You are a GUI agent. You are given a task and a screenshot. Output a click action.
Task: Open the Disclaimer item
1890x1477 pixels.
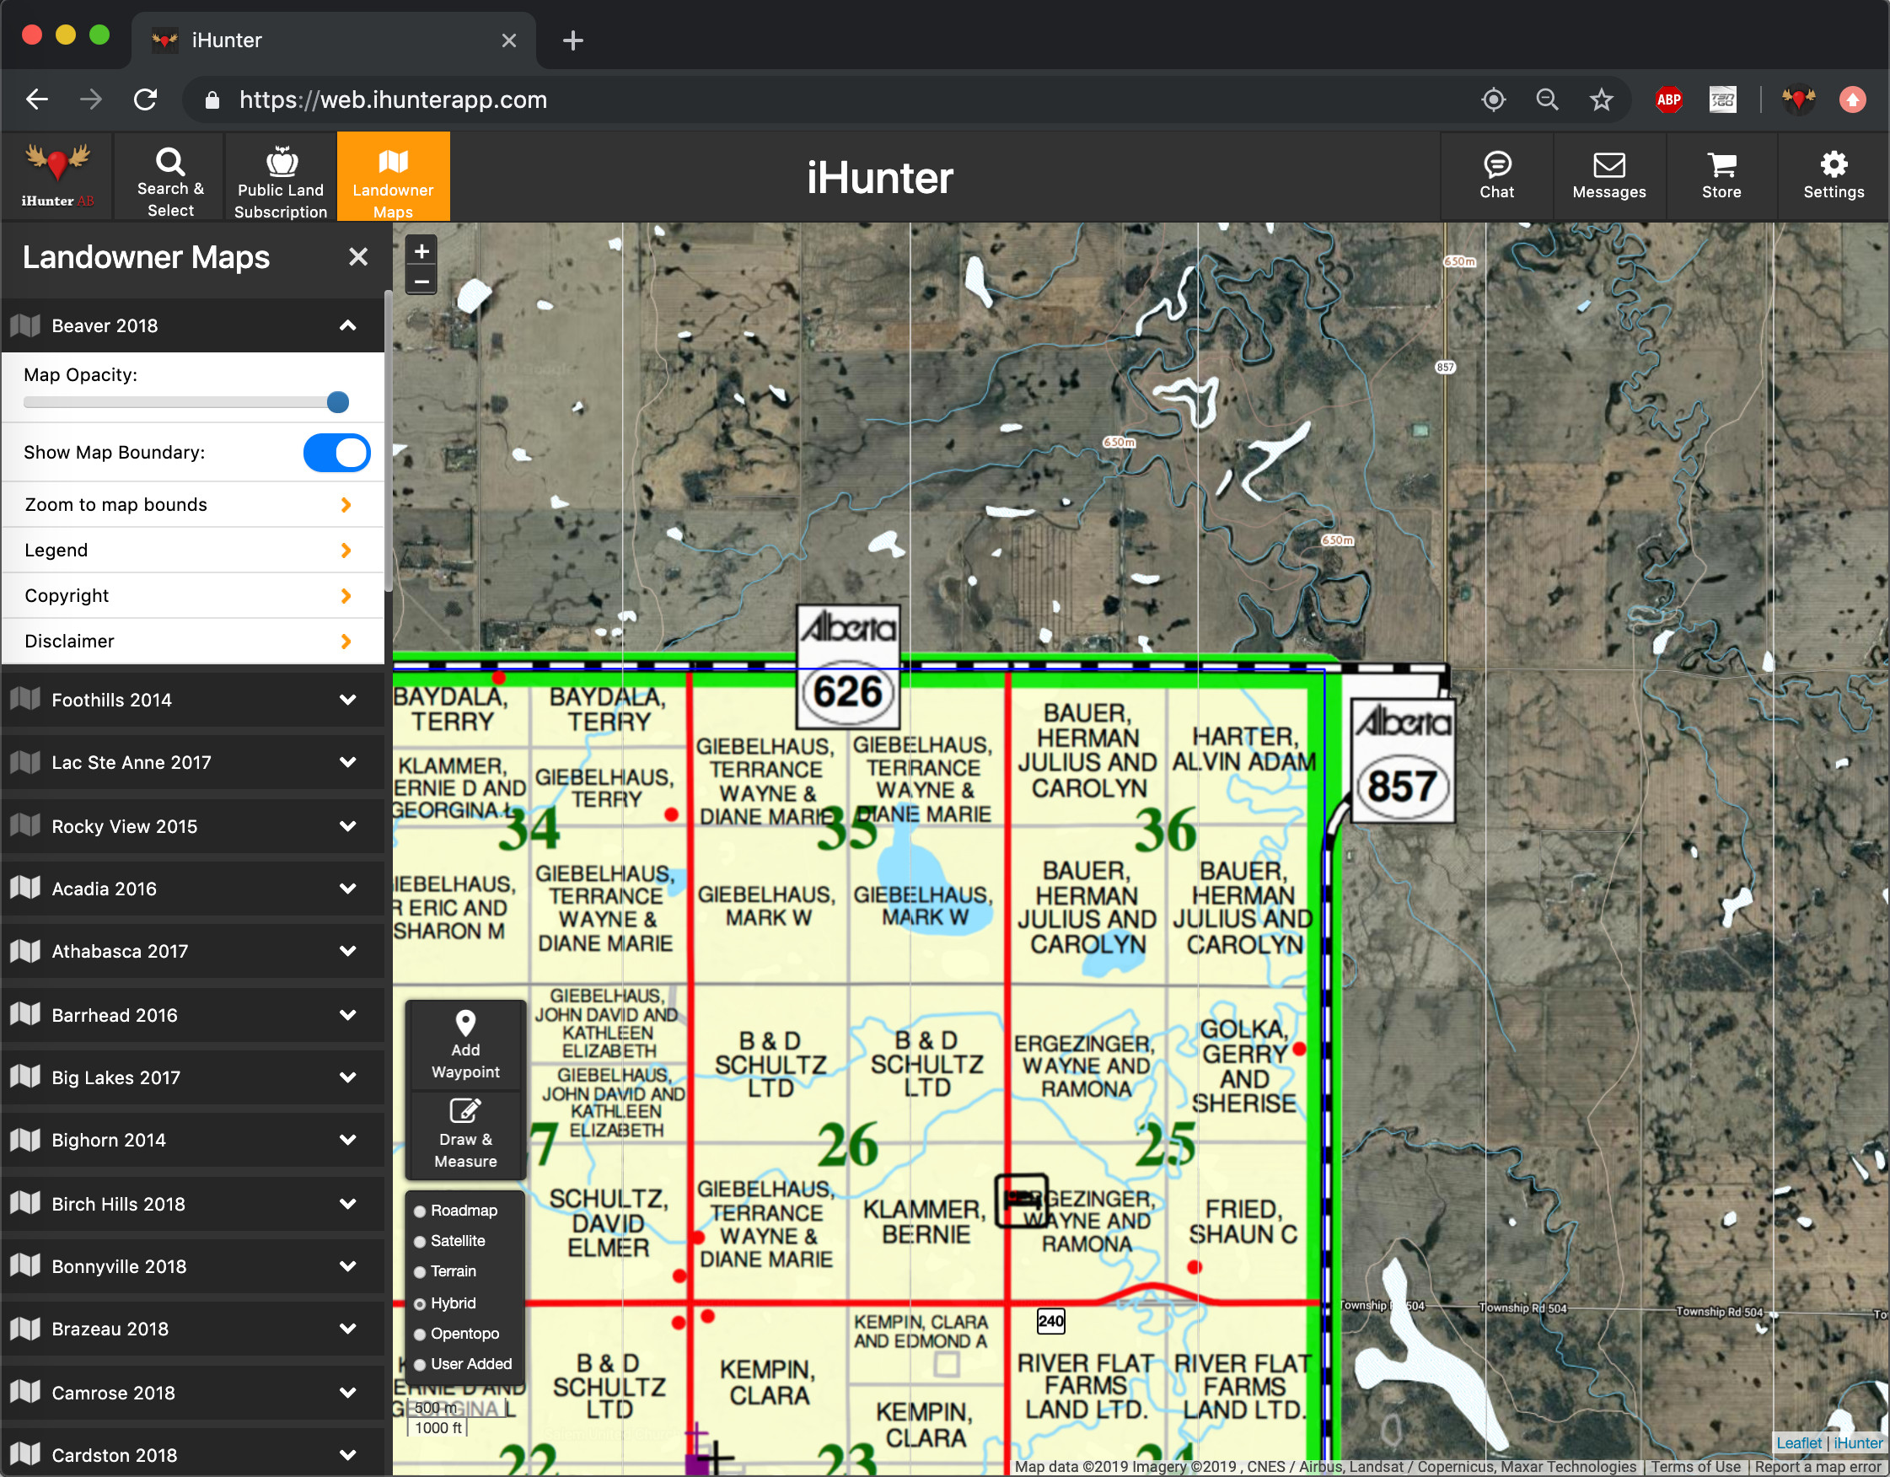coord(192,642)
